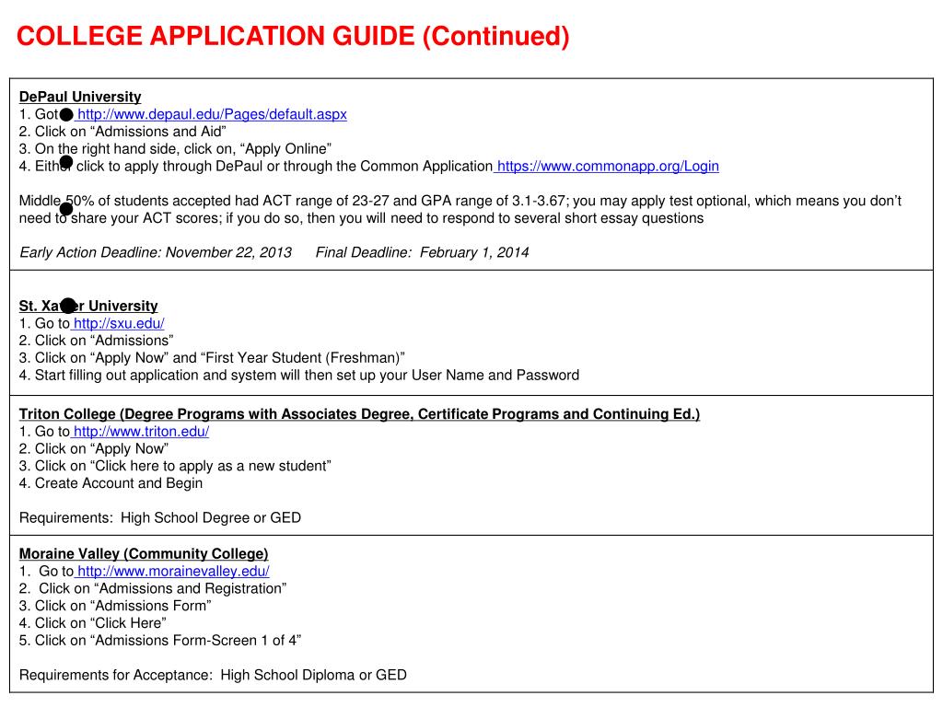
Task: Click the 'First Year Student (Freshman)' step
Action: (x=212, y=358)
